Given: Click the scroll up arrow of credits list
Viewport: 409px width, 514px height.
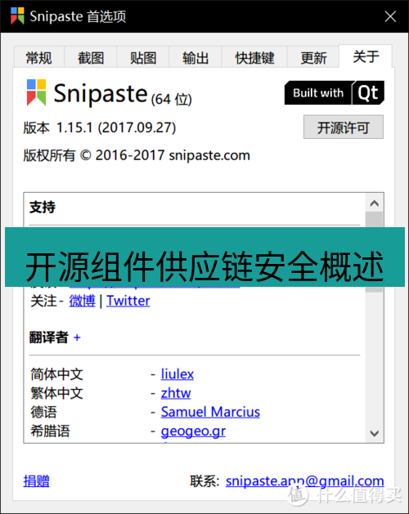Looking at the screenshot, I should (x=375, y=203).
